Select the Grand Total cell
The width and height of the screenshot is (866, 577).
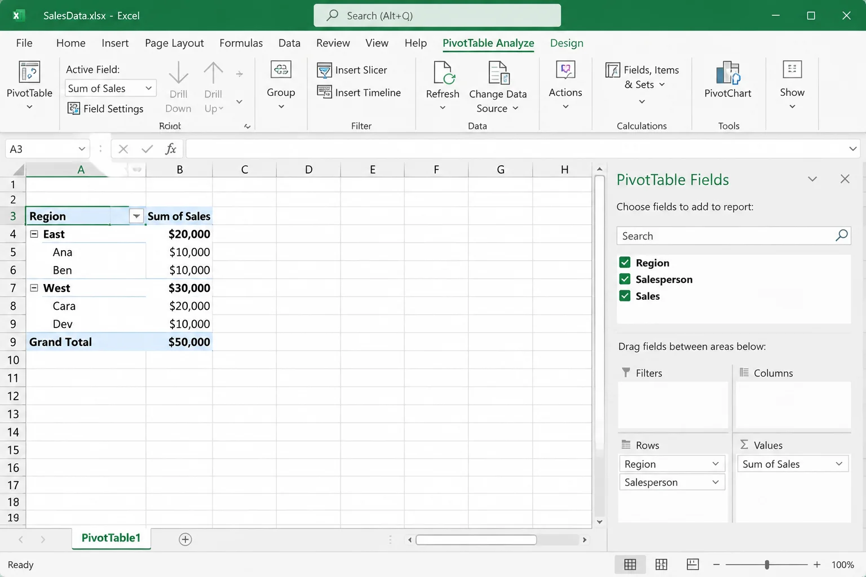point(85,342)
